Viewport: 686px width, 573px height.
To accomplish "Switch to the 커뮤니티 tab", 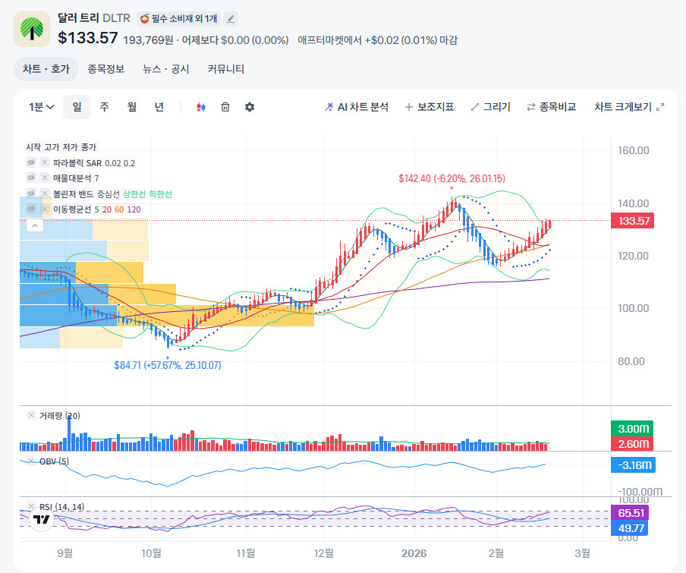I will point(225,69).
